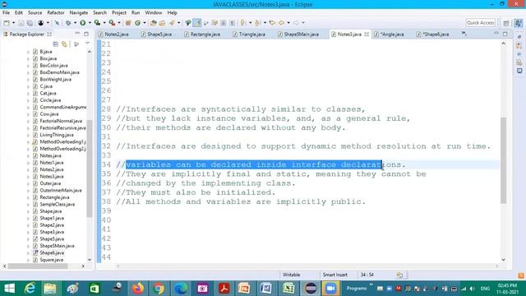Click the Back navigation arrow
This screenshot has height=296, width=526.
tap(281, 23)
